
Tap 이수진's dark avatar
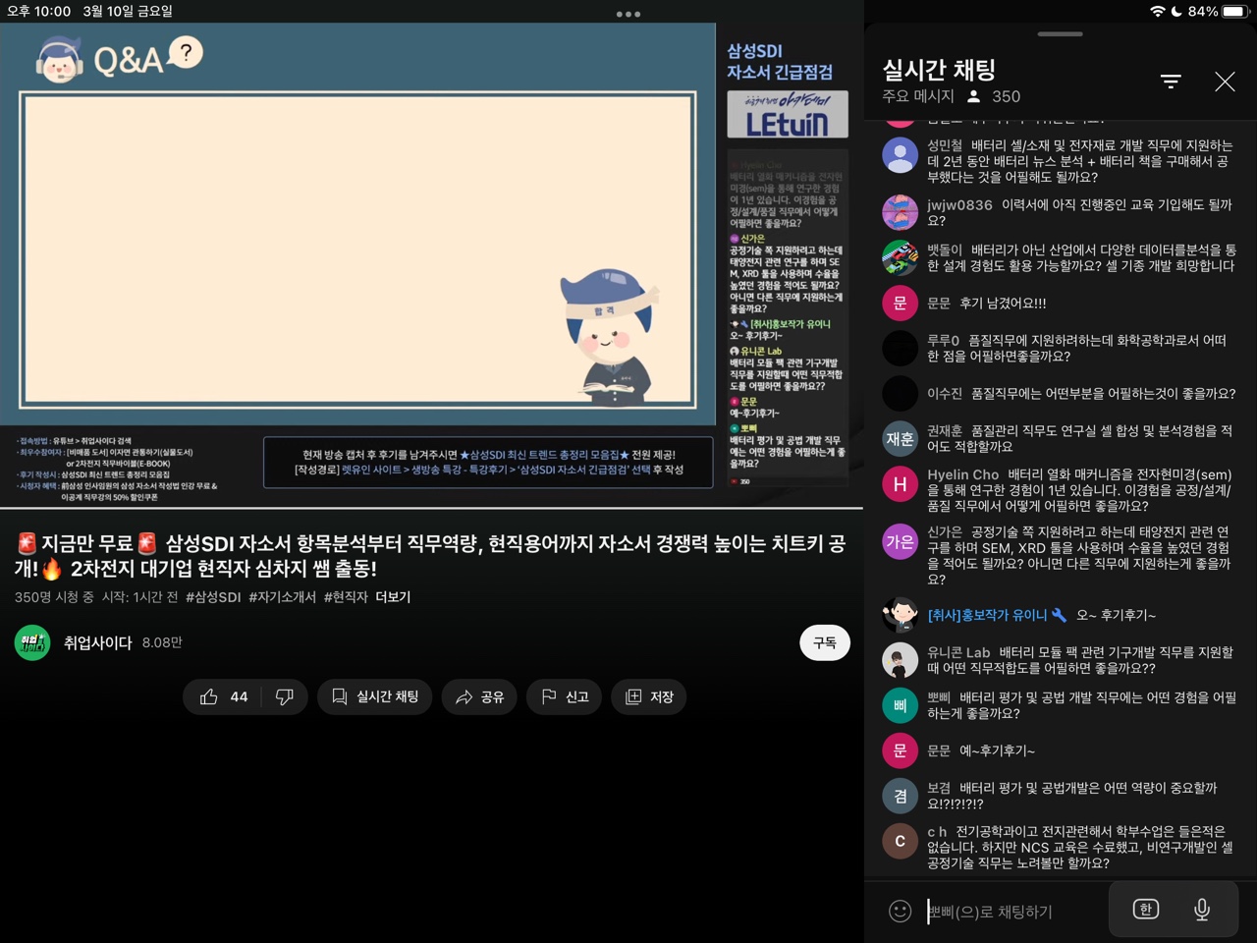tap(900, 393)
